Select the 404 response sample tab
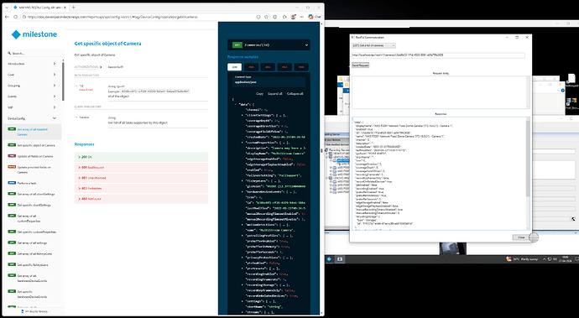Viewport: 579px width, 318px height. [301, 67]
